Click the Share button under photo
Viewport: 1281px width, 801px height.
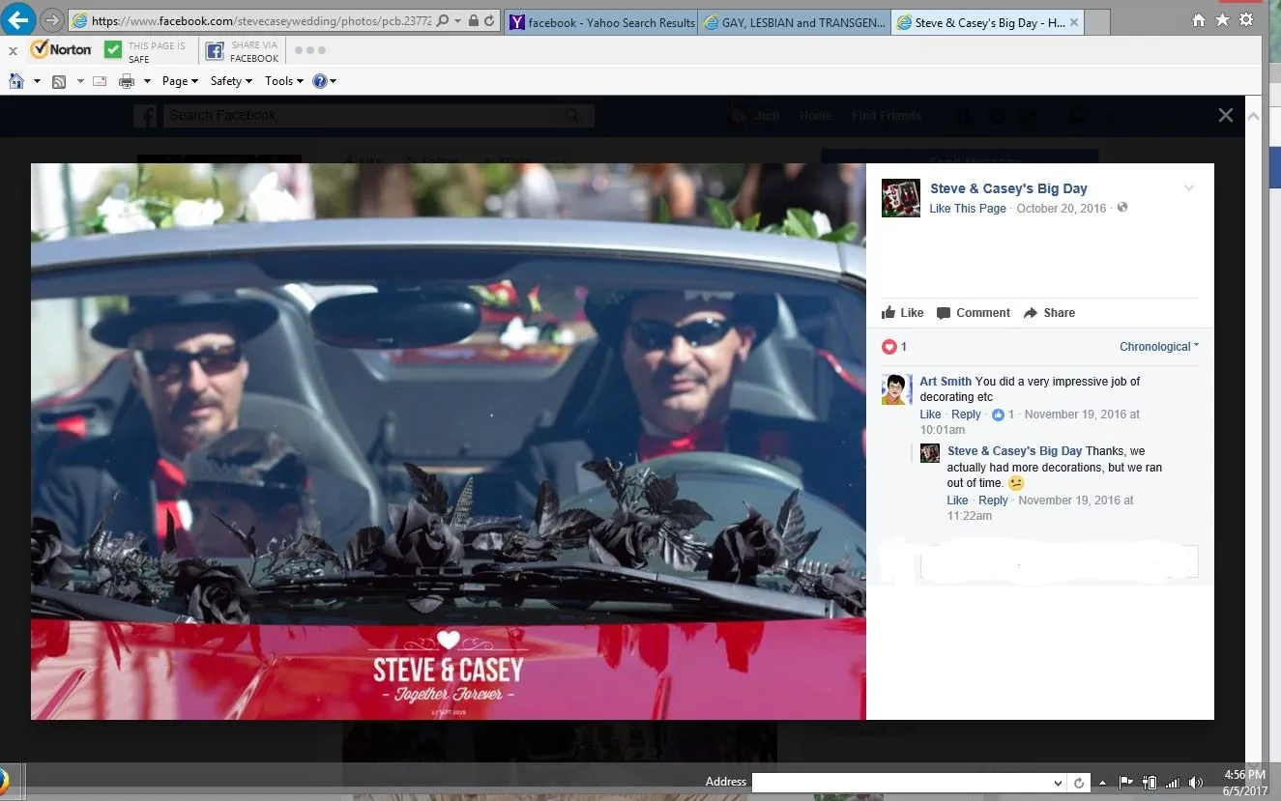coord(1049,313)
